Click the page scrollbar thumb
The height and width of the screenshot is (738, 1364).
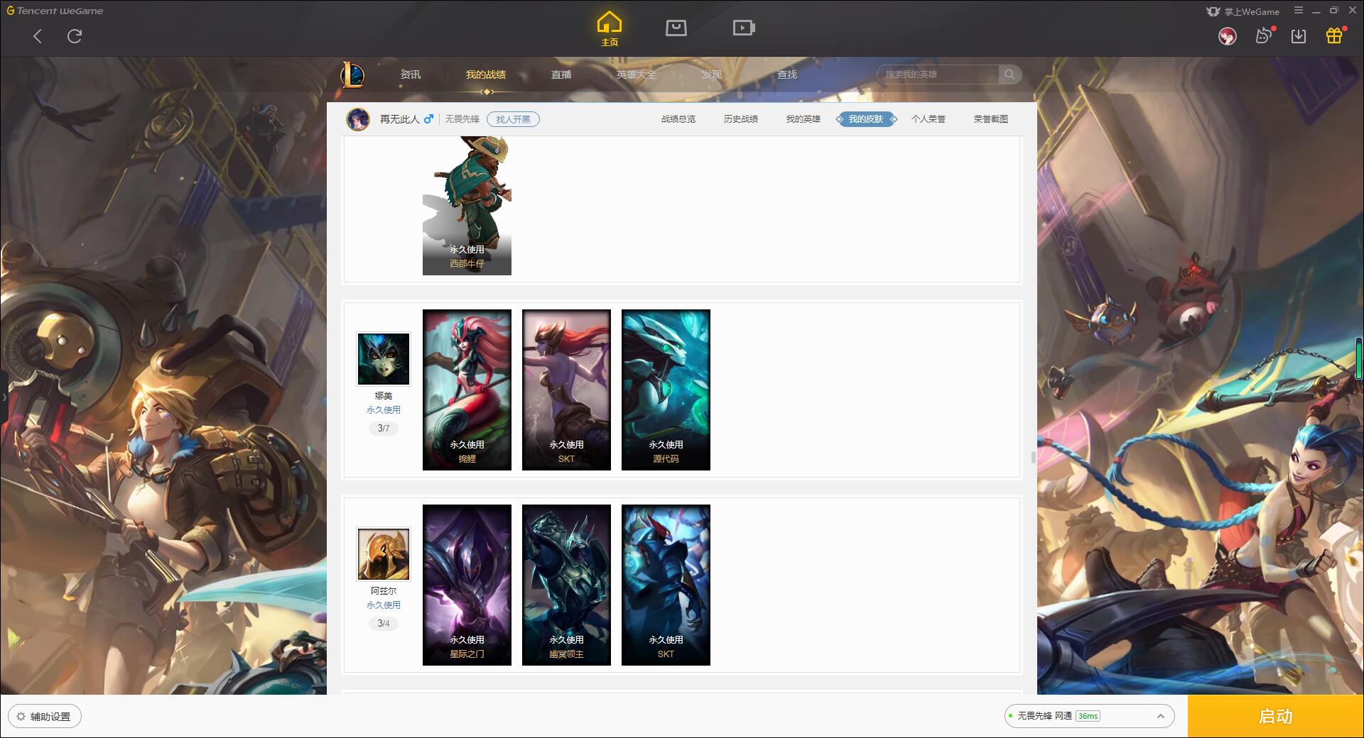click(1033, 457)
